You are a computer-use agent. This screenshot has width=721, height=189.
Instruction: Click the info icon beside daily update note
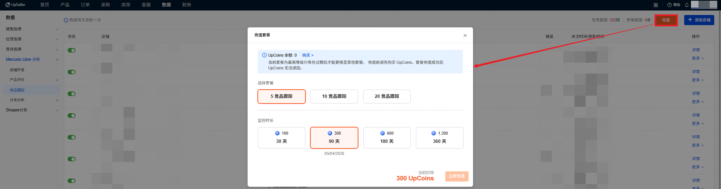pos(66,20)
